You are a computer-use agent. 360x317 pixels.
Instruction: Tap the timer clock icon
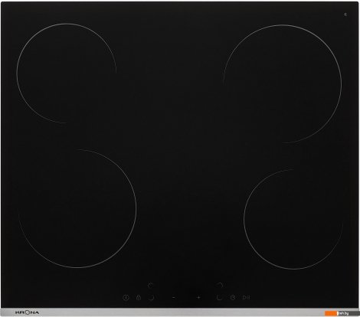(233, 297)
